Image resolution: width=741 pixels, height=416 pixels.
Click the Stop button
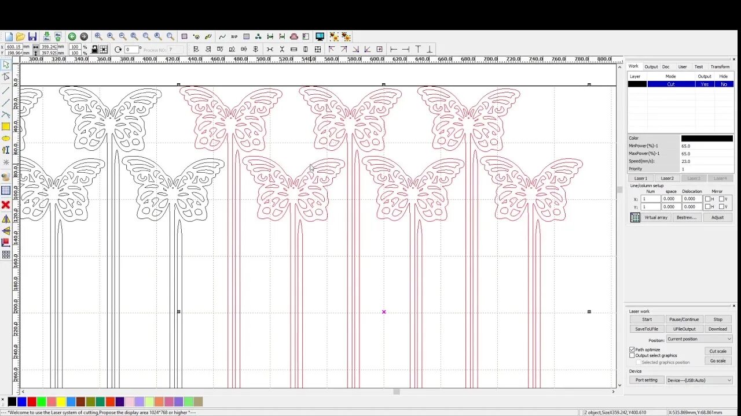coord(718,320)
